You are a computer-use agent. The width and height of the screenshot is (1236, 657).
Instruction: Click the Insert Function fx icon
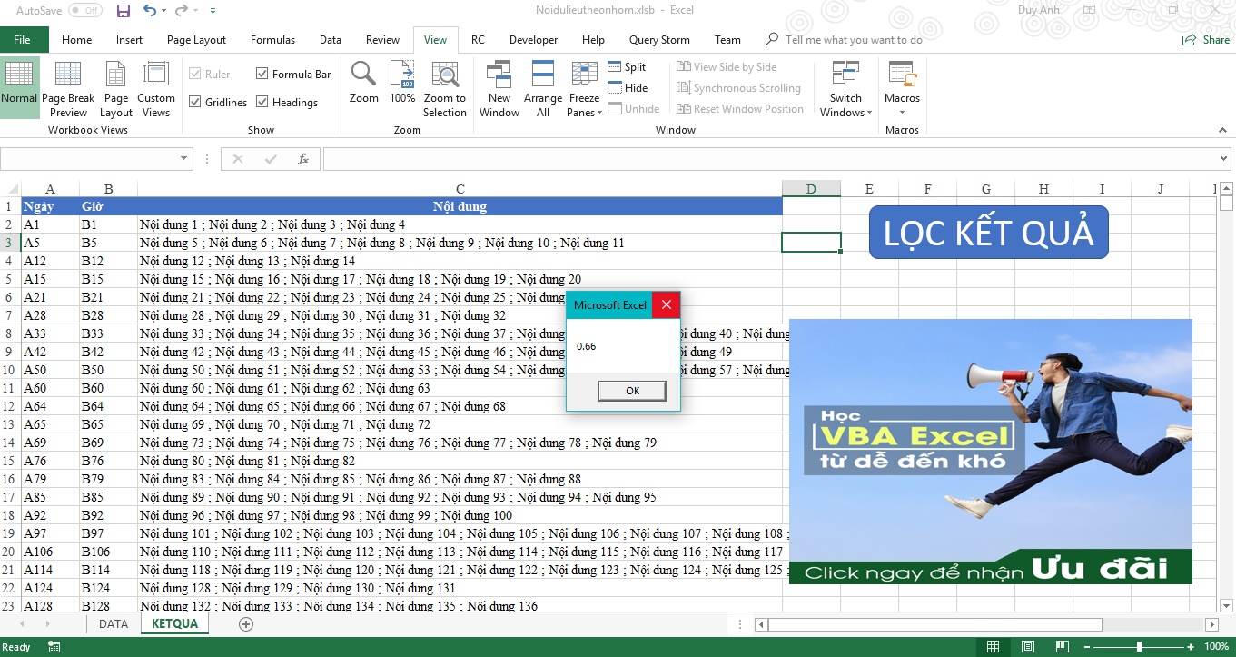pyautogui.click(x=303, y=159)
